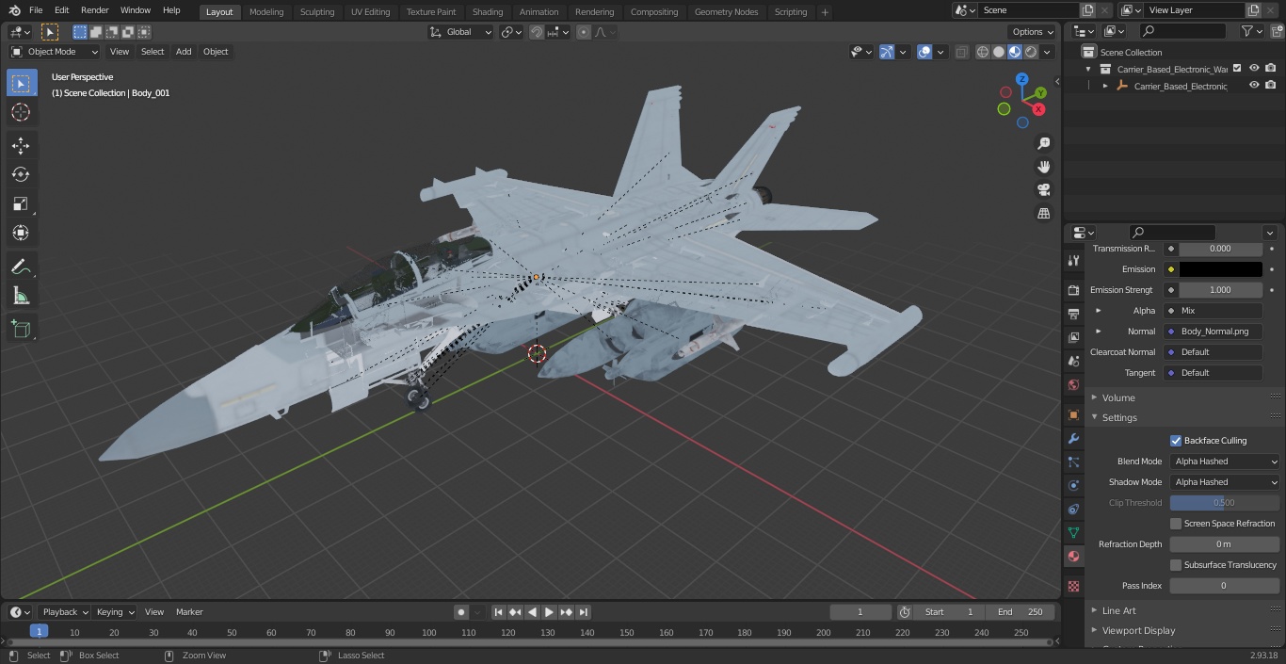Viewport: 1286px width, 664px height.
Task: Switch to the Sculpting workspace tab
Action: pos(317,12)
